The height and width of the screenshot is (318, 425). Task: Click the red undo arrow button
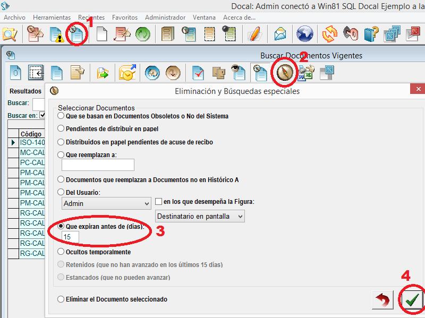(x=383, y=300)
